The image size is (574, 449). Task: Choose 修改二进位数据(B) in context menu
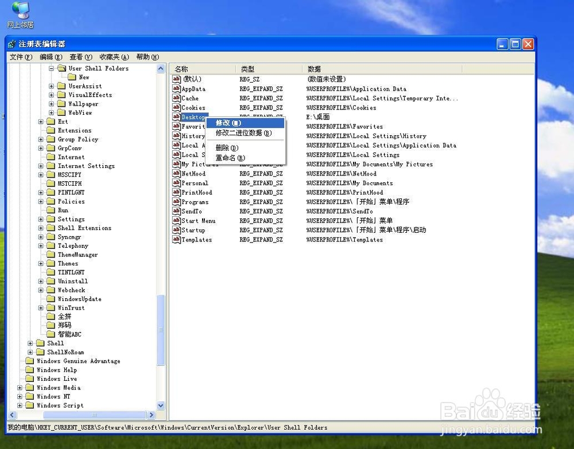pos(245,132)
